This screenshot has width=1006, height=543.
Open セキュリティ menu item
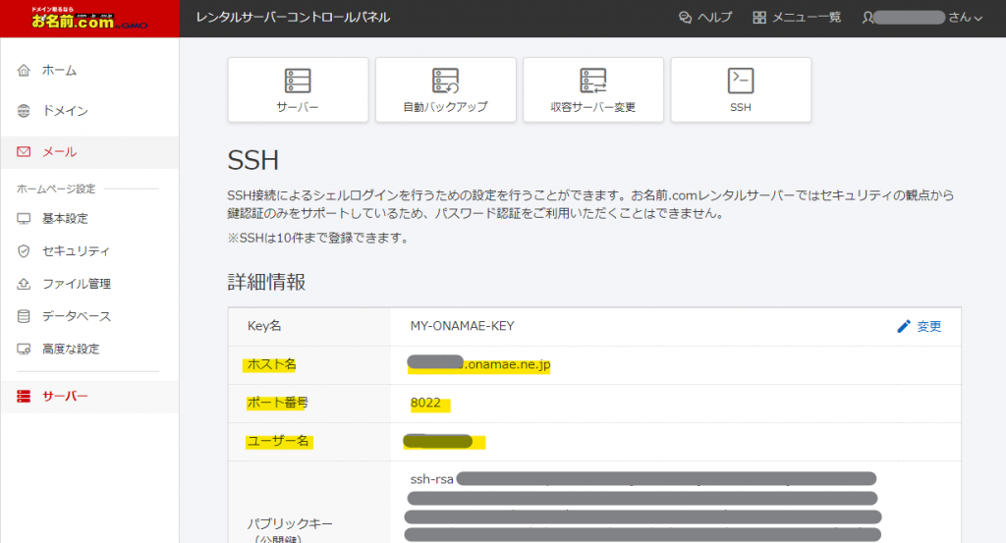76,251
